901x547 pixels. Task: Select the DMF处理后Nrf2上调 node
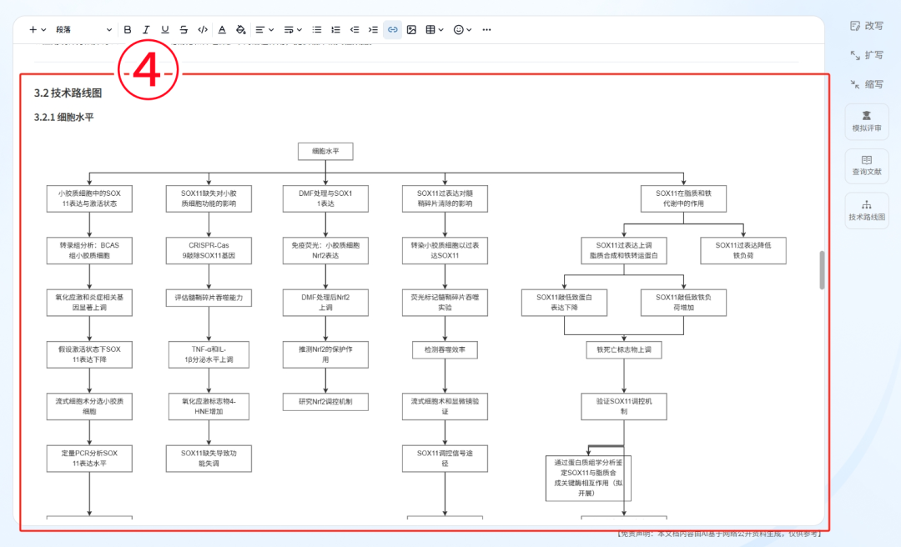(x=325, y=303)
